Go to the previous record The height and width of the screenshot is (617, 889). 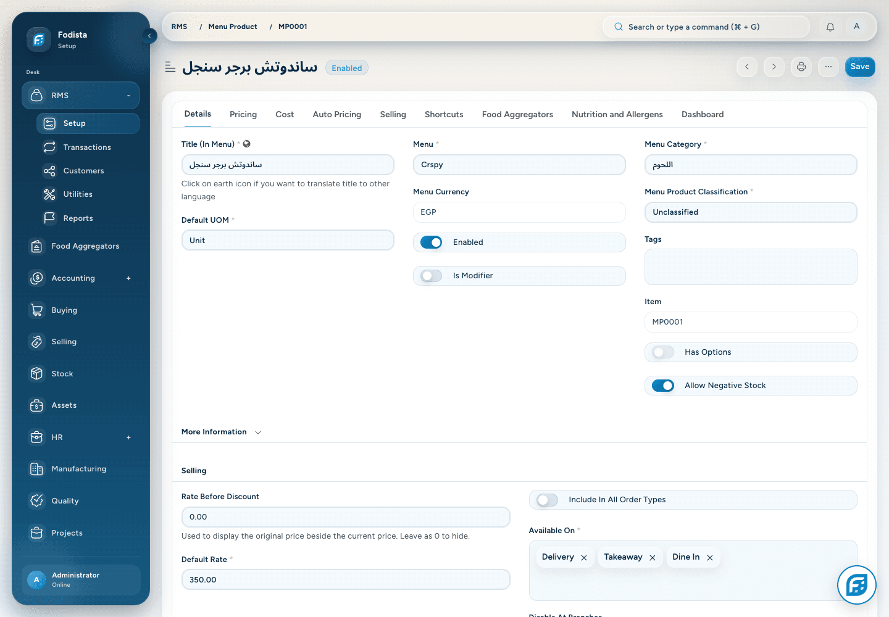747,67
